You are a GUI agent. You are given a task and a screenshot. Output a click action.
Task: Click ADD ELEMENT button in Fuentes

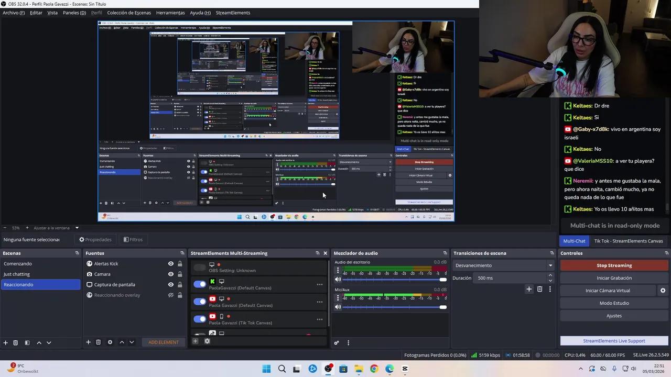[x=164, y=342]
